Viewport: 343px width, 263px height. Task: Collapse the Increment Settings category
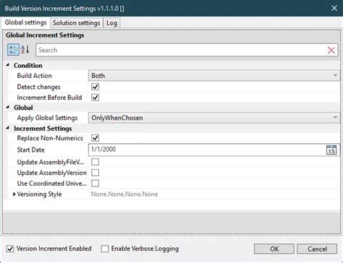coord(8,128)
